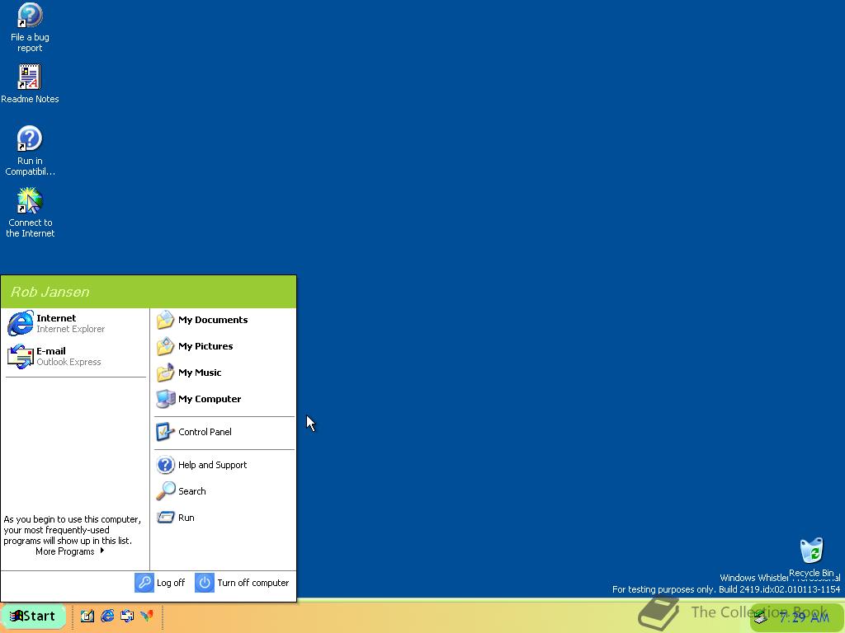Open My Music folder entry
Viewport: 845px width, 633px height.
click(x=224, y=373)
